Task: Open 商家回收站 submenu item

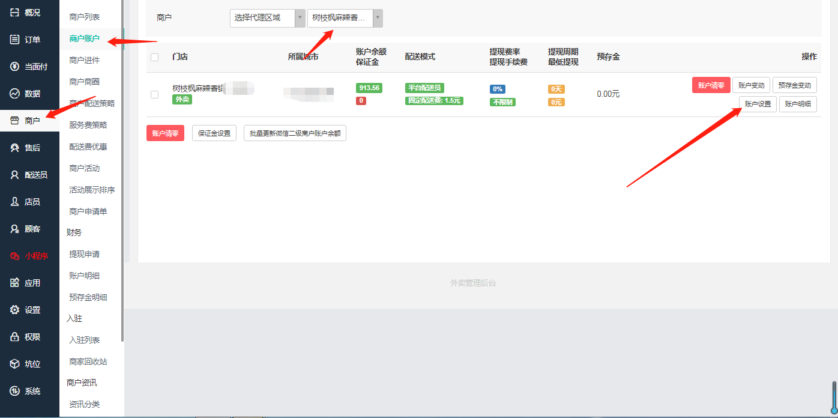Action: 88,362
